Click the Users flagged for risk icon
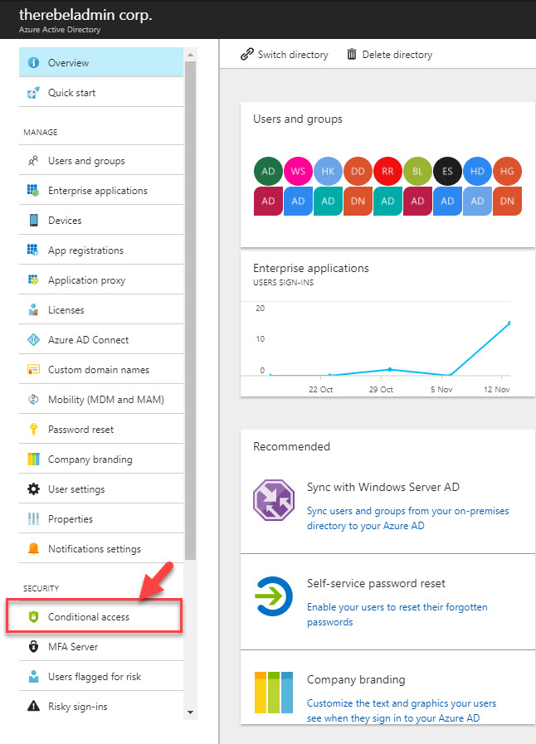The height and width of the screenshot is (744, 536). click(x=33, y=677)
